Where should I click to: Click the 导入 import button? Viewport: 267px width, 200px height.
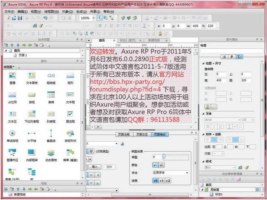click(x=95, y=167)
